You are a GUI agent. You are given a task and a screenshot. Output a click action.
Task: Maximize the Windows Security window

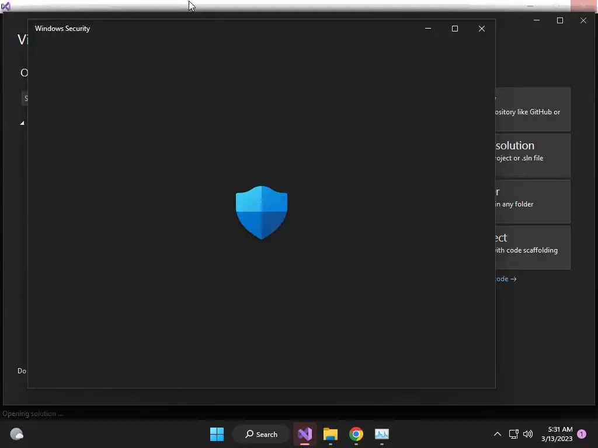point(454,29)
